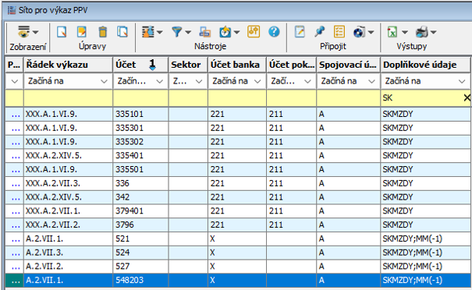Click the sorting tool icon in Nástroje
The height and width of the screenshot is (290, 472).
tap(148, 32)
